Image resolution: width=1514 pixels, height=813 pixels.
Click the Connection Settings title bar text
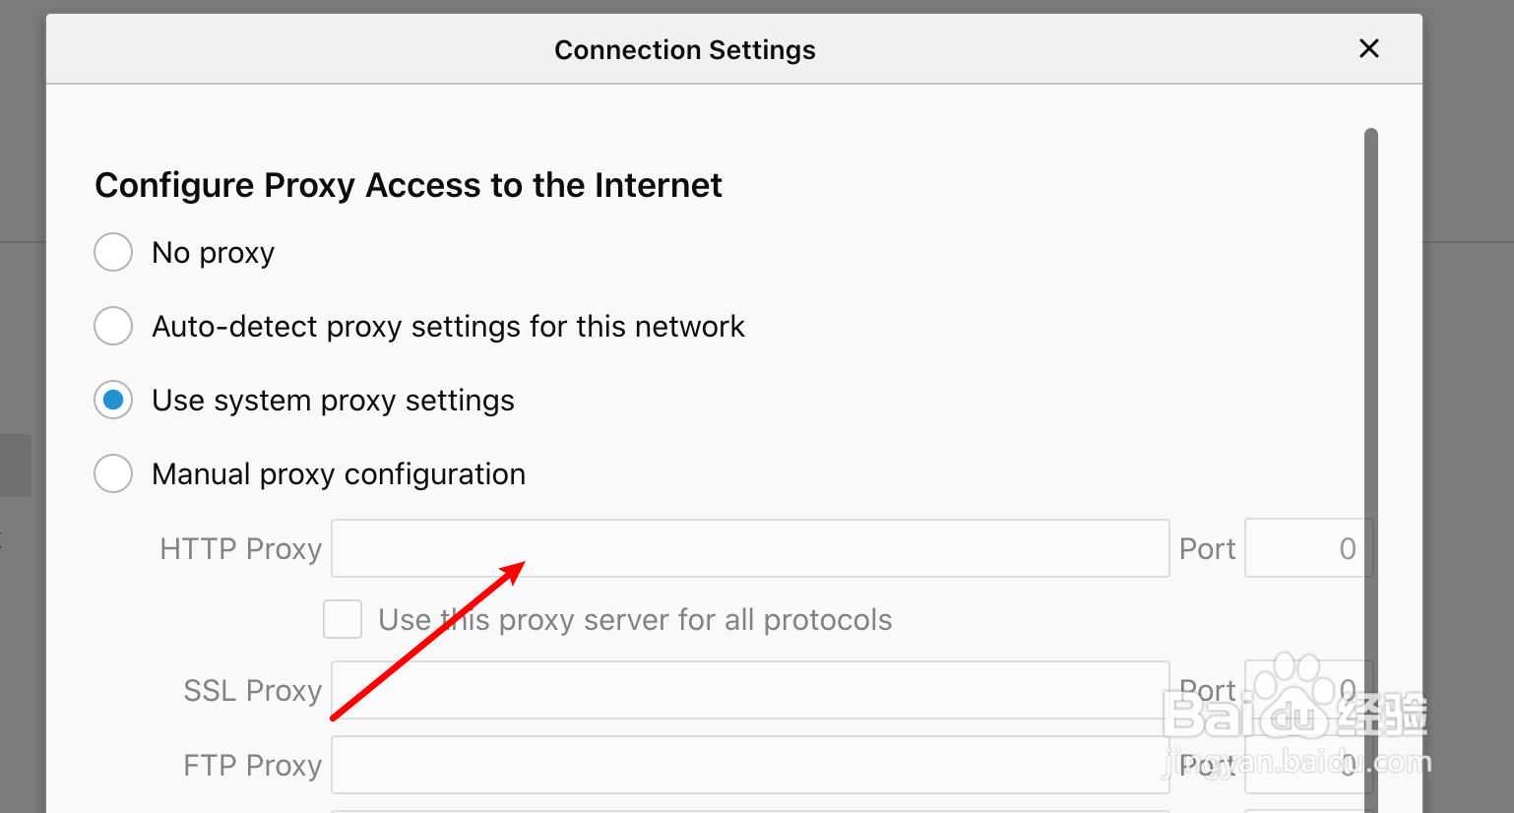[685, 49]
